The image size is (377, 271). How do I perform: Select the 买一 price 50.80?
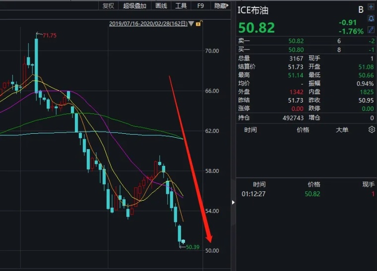tap(296, 50)
